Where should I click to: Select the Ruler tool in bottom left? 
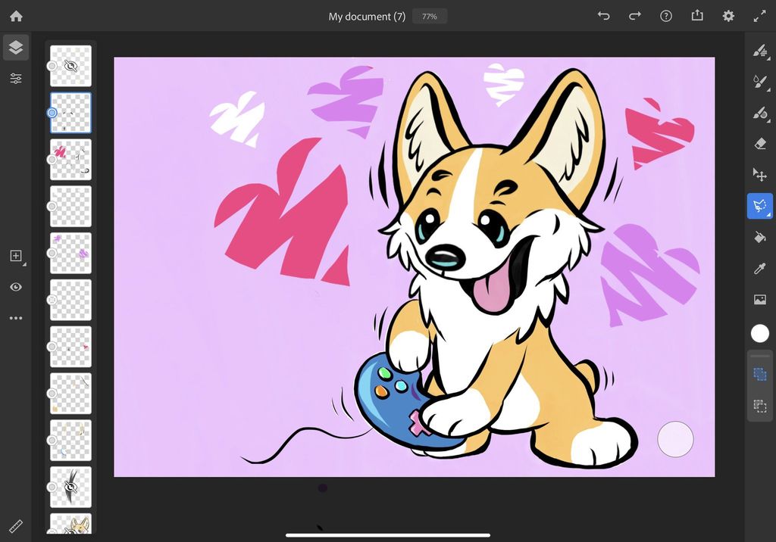15,526
